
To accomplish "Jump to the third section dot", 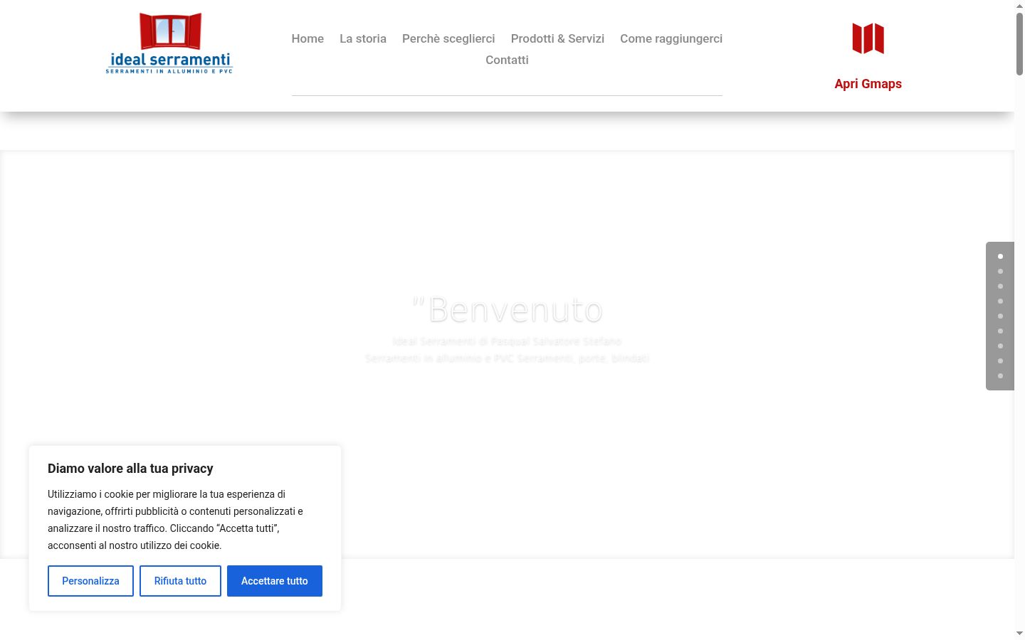I will [x=1000, y=286].
